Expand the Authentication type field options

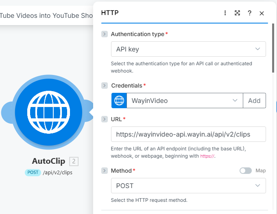point(105,34)
